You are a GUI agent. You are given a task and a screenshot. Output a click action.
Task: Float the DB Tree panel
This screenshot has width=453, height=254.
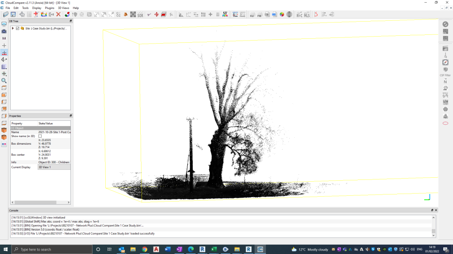tap(70, 21)
